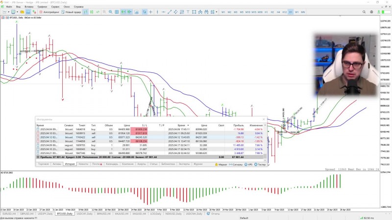
Task: Open the Market Watch folder icon
Action: (22, 12)
